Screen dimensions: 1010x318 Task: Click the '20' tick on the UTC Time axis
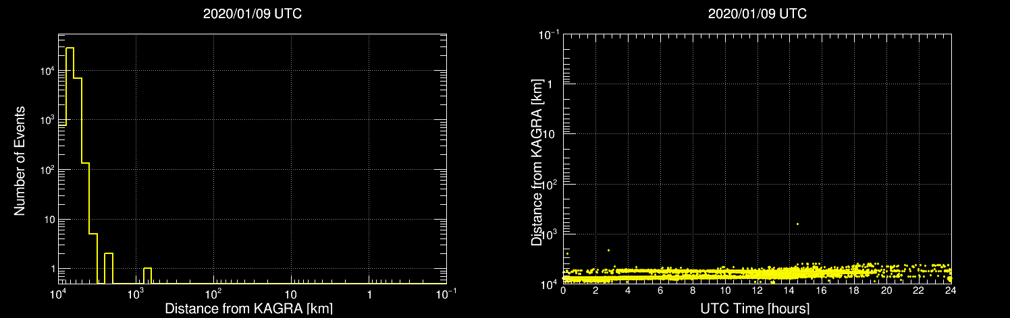click(x=887, y=290)
